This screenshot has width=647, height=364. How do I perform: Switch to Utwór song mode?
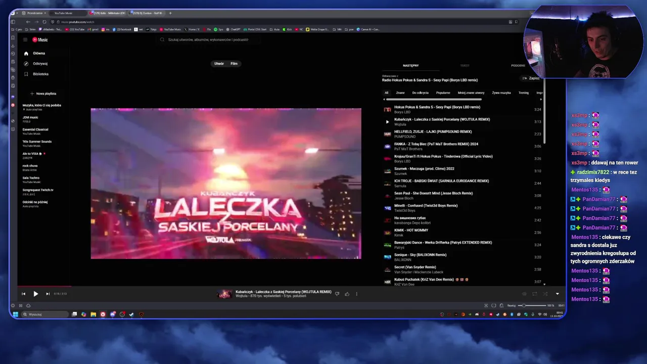[219, 64]
